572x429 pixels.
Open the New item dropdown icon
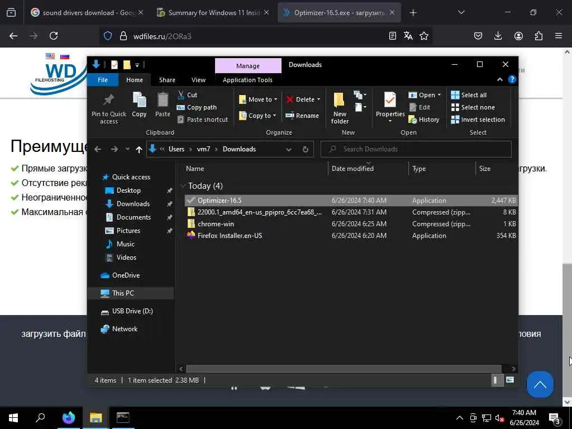[360, 95]
